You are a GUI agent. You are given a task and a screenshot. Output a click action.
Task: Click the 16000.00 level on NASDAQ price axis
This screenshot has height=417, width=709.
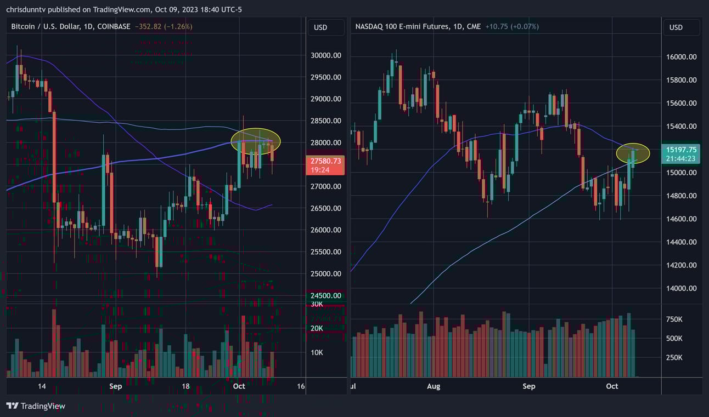pyautogui.click(x=681, y=57)
